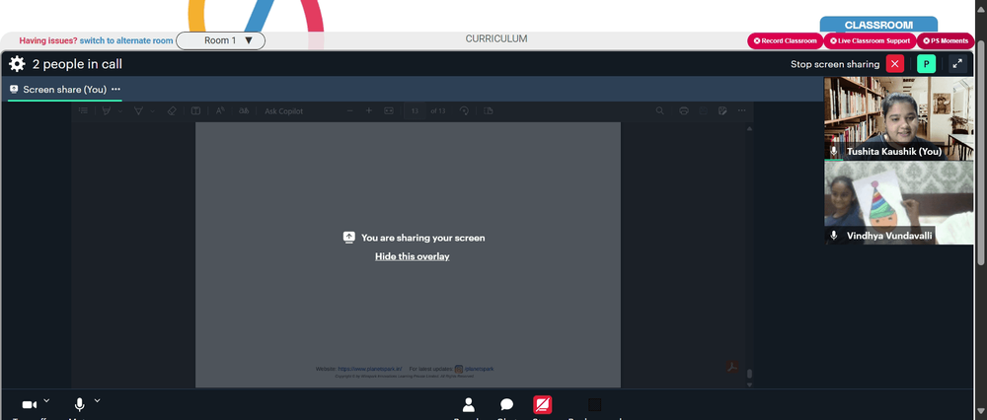This screenshot has height=420, width=987.
Task: Click the page number field showing 13
Action: tap(415, 111)
